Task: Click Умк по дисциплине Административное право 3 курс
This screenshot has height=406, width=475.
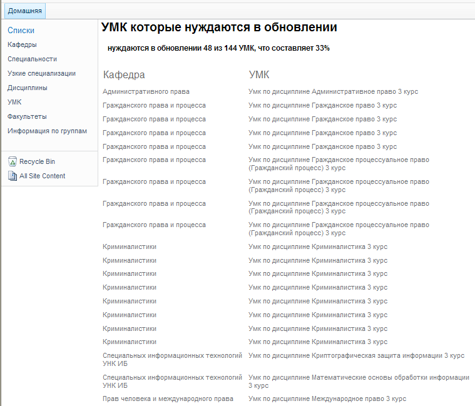Action: [x=333, y=91]
